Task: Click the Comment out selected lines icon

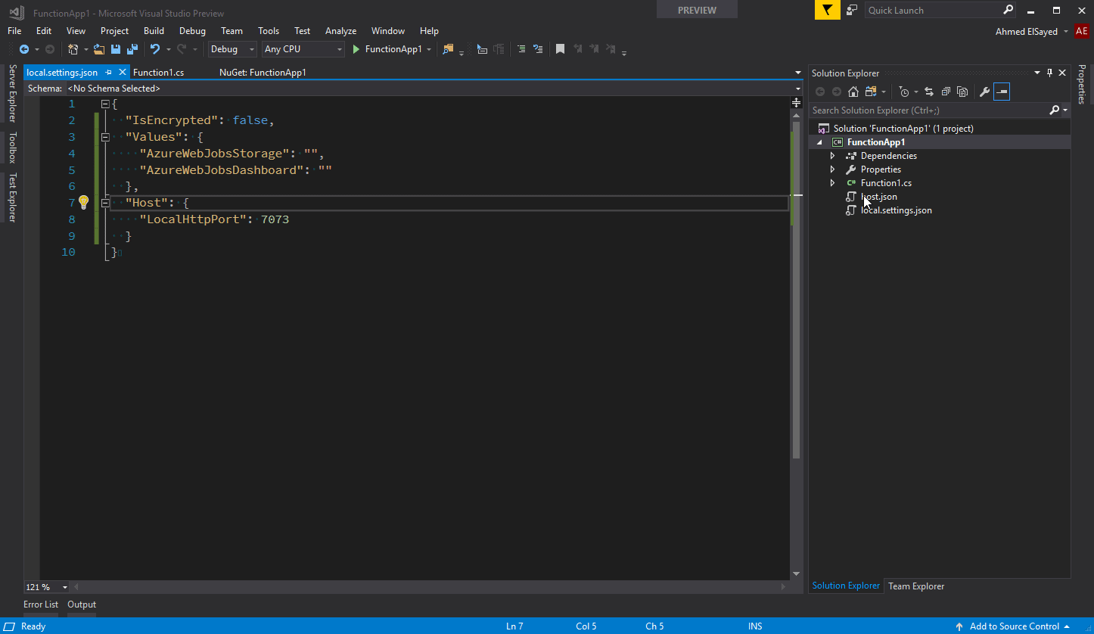Action: (x=521, y=49)
